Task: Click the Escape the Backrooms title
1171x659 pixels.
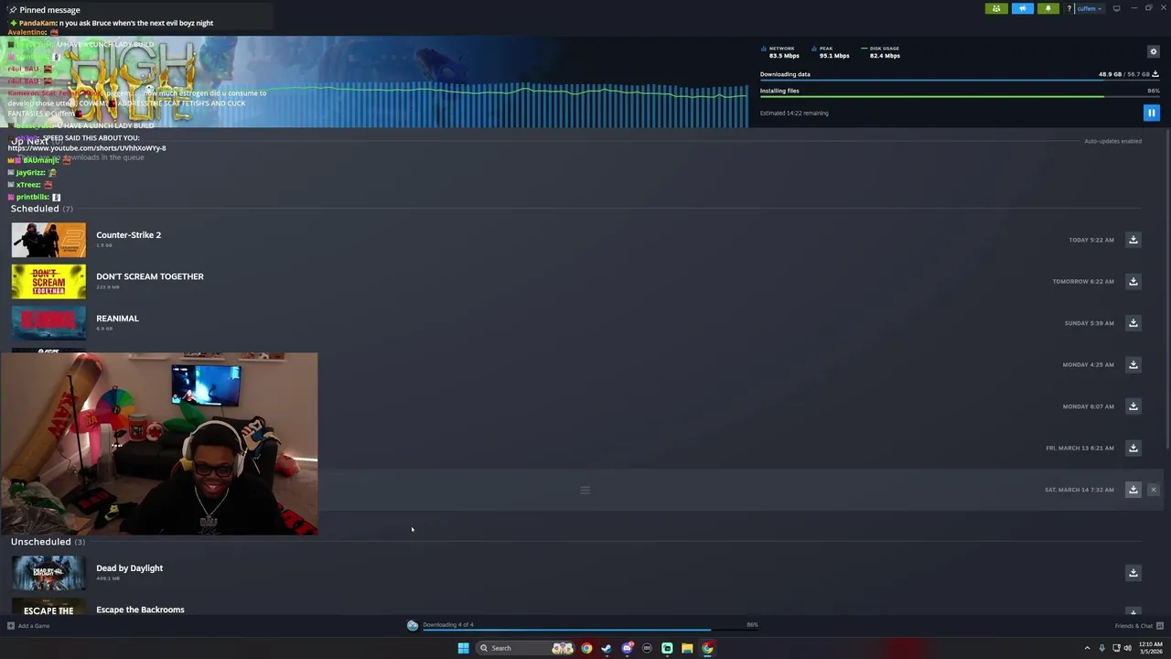Action: pyautogui.click(x=140, y=610)
